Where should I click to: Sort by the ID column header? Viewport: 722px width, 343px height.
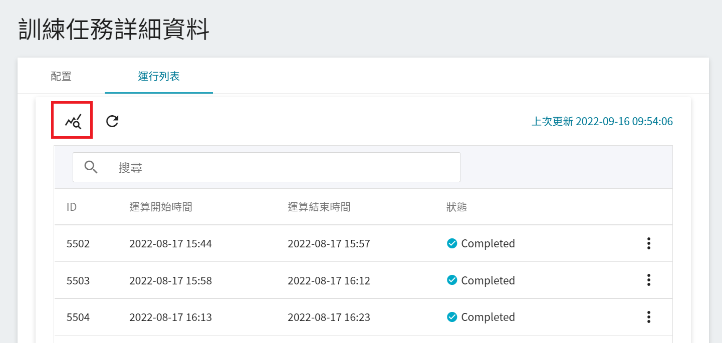[72, 207]
